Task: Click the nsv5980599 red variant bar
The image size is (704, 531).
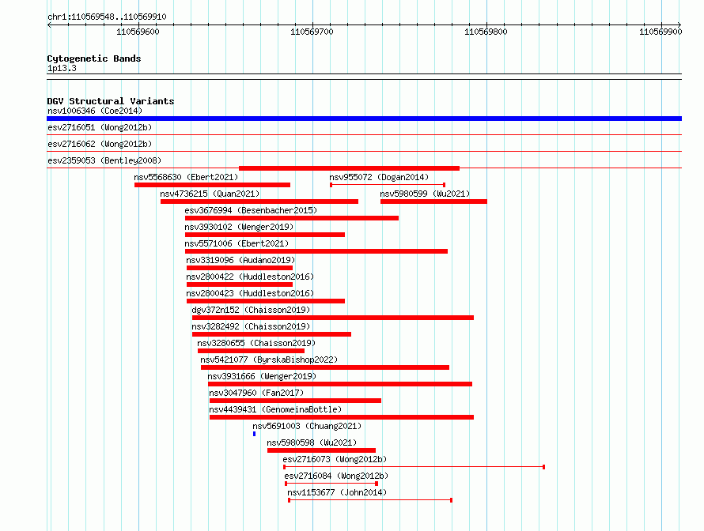Action: [433, 201]
